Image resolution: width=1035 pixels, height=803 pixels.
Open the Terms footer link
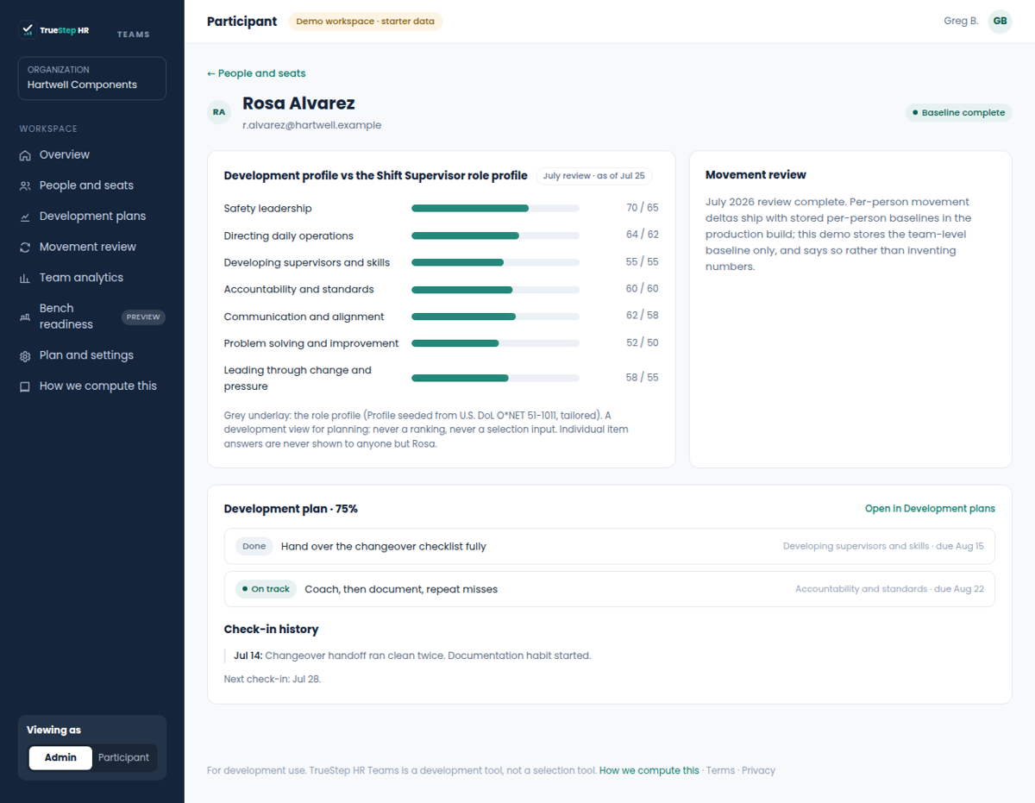[x=720, y=770]
